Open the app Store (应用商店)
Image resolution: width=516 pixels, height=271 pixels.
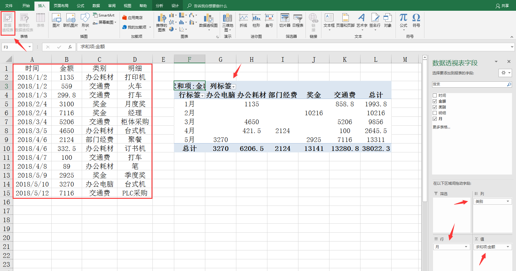click(132, 18)
